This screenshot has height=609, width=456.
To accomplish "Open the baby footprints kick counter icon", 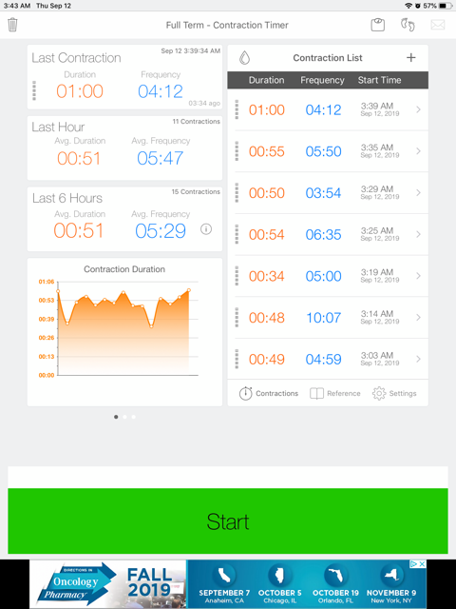I will (x=408, y=25).
